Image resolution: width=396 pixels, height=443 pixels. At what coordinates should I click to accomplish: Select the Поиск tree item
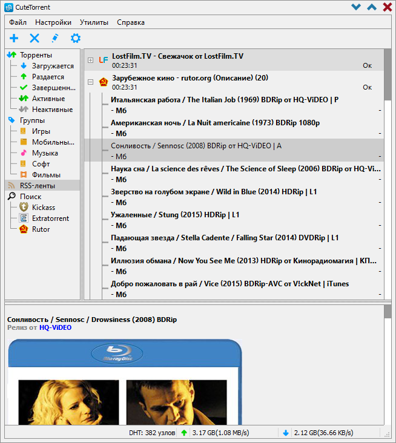point(30,197)
